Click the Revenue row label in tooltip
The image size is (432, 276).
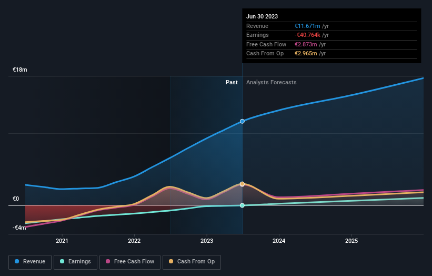[257, 26]
